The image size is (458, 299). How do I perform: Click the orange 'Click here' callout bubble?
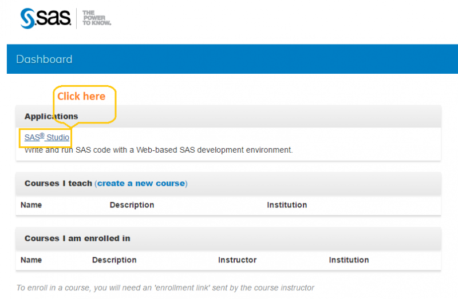click(x=81, y=97)
